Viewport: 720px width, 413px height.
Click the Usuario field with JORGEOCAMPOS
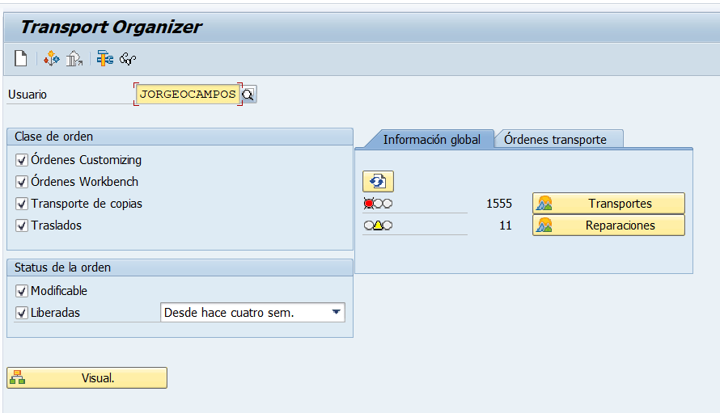(x=188, y=95)
